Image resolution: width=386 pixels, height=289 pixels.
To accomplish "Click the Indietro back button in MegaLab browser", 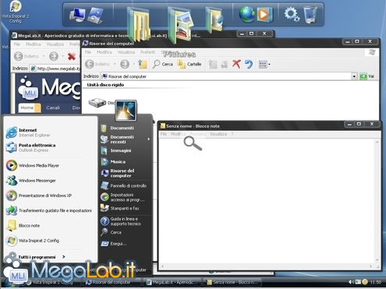I will click(x=26, y=56).
